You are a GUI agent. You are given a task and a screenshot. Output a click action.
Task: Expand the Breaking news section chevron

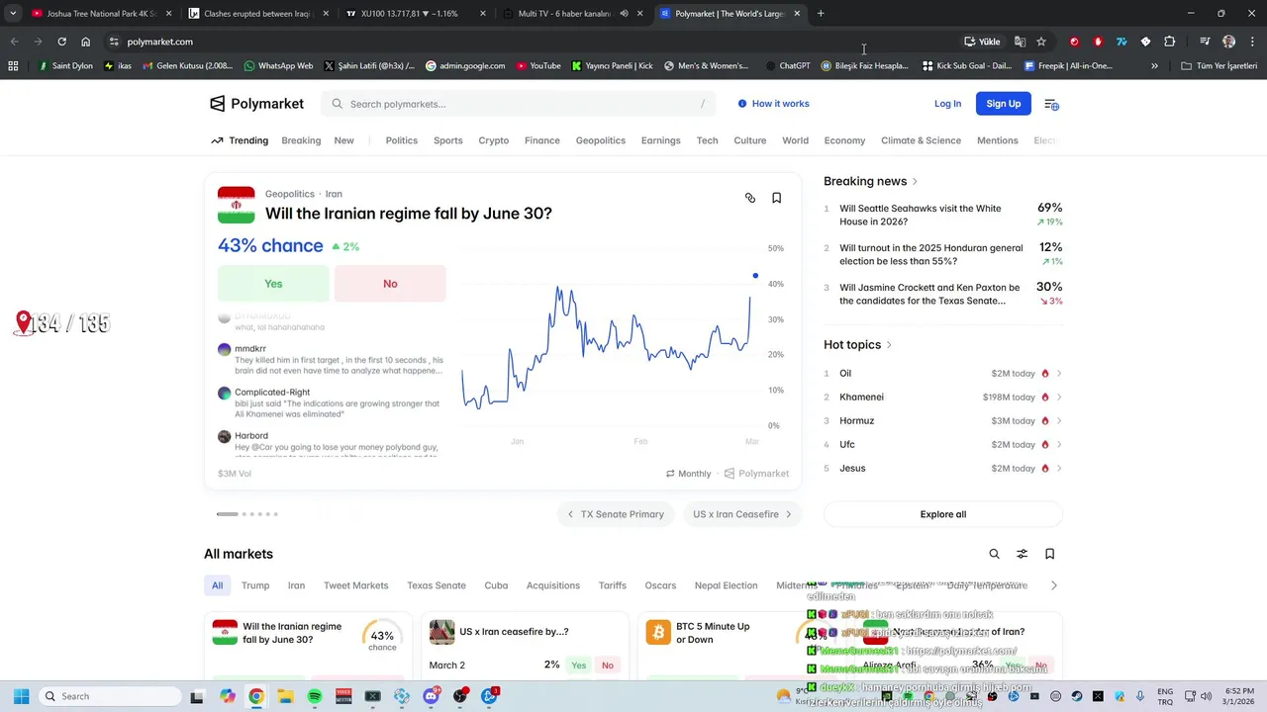point(915,182)
